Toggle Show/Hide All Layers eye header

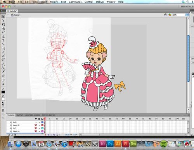[x=36, y=119]
